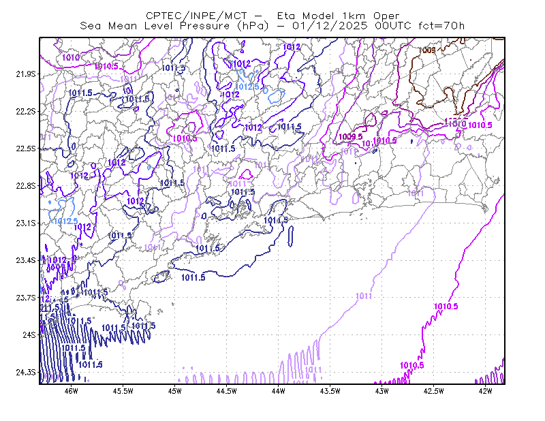Click the 43.5W longitude axis label
The width and height of the screenshot is (545, 421).
tap(330, 391)
